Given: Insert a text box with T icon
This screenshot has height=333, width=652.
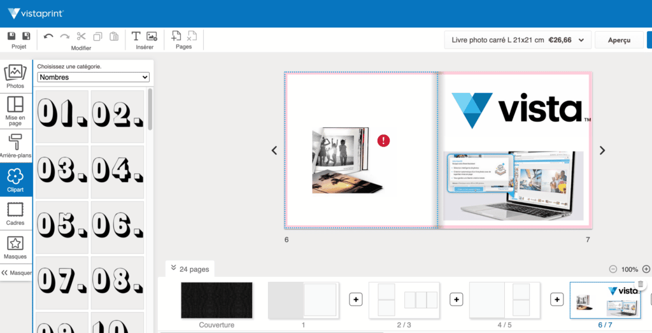Looking at the screenshot, I should pyautogui.click(x=136, y=36).
